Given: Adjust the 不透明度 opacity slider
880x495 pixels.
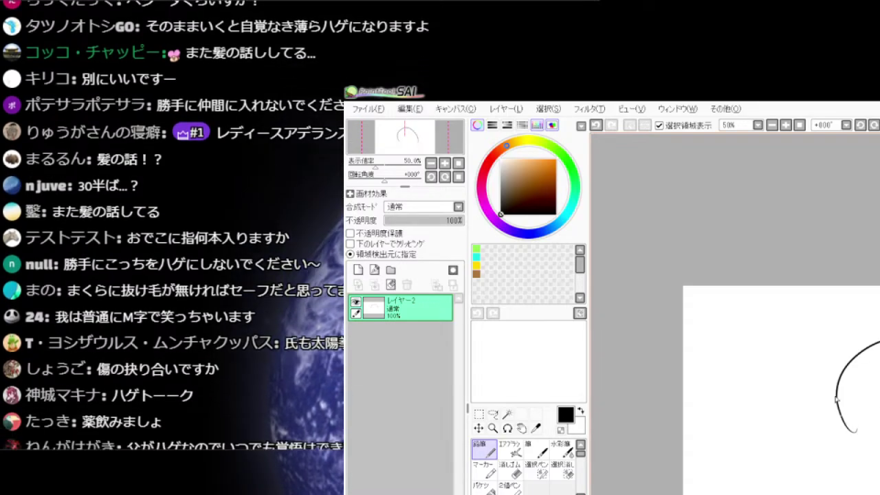Looking at the screenshot, I should (x=423, y=221).
